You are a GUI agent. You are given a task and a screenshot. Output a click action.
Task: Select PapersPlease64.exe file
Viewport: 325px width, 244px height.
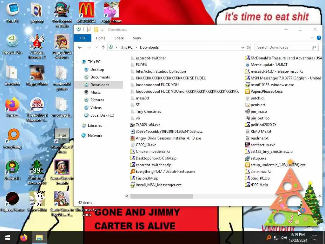[x=267, y=91]
